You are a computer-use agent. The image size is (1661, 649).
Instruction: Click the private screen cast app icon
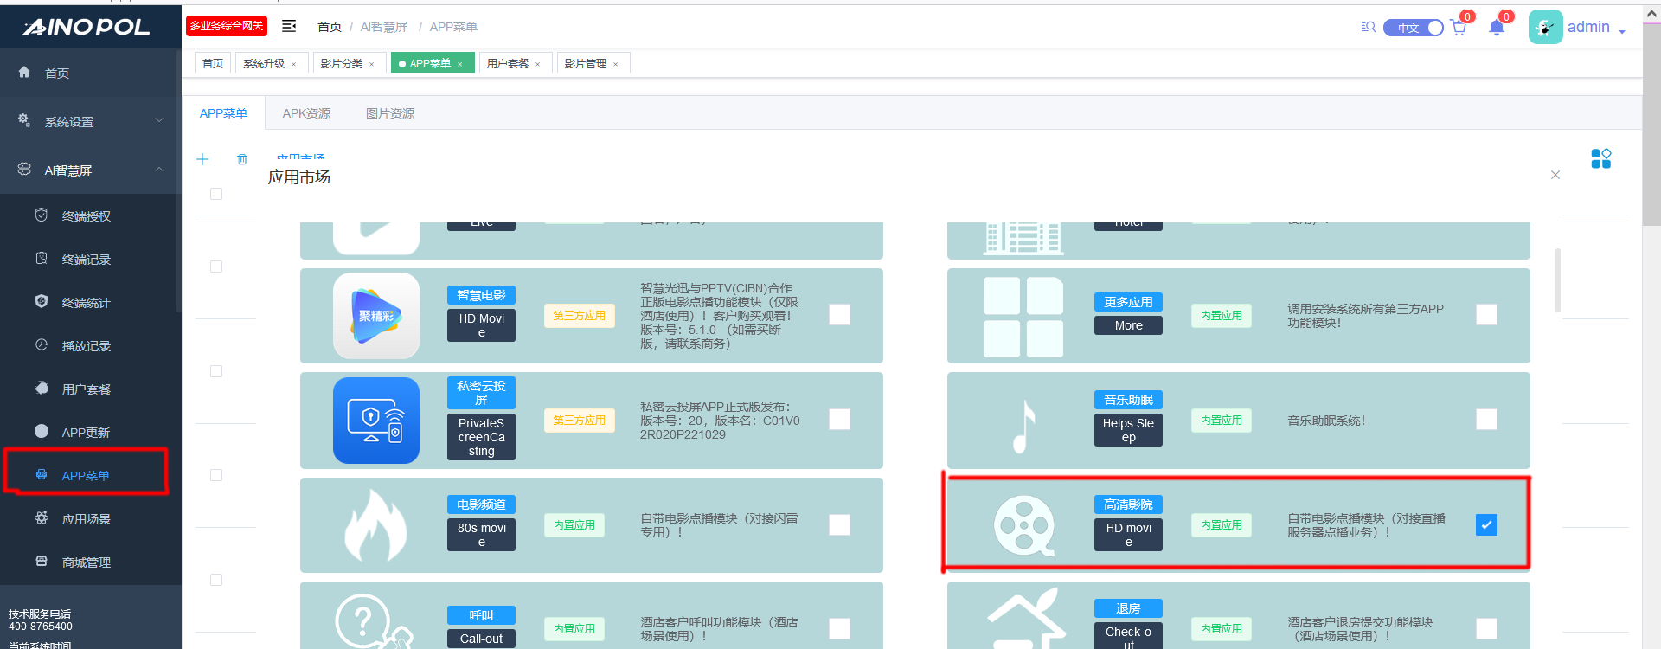click(376, 421)
